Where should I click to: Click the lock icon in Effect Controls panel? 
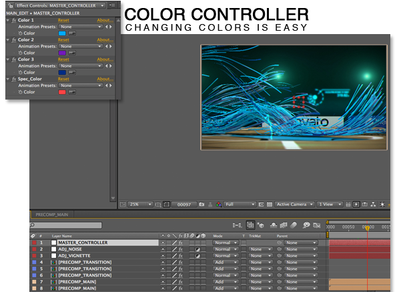9,5
